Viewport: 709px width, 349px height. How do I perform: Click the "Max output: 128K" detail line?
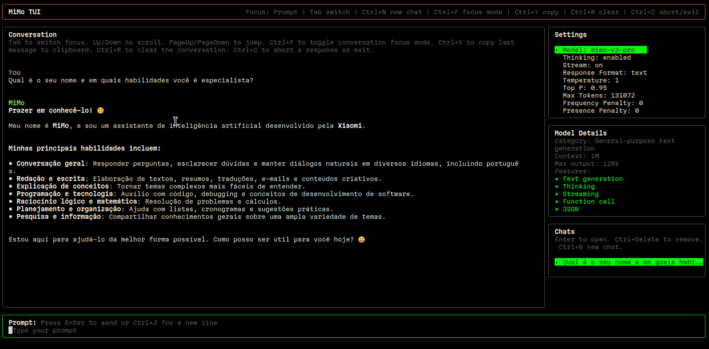pos(587,164)
